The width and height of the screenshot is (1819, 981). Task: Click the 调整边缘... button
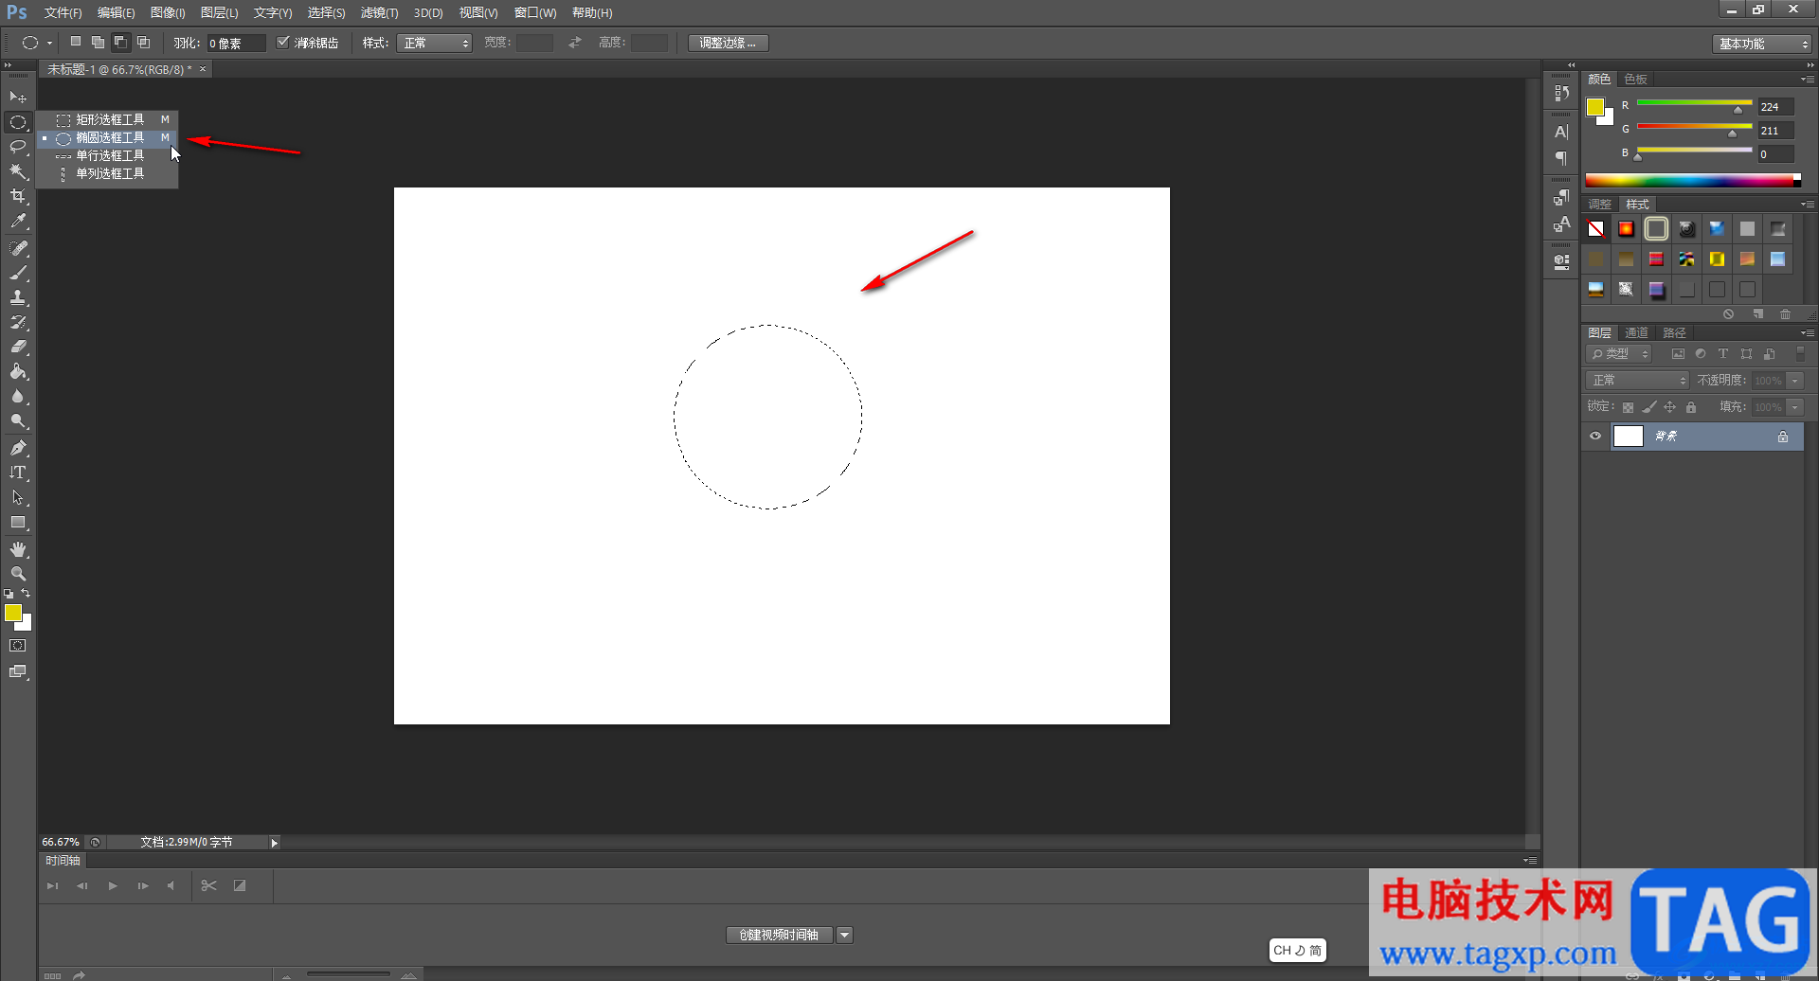pos(728,43)
